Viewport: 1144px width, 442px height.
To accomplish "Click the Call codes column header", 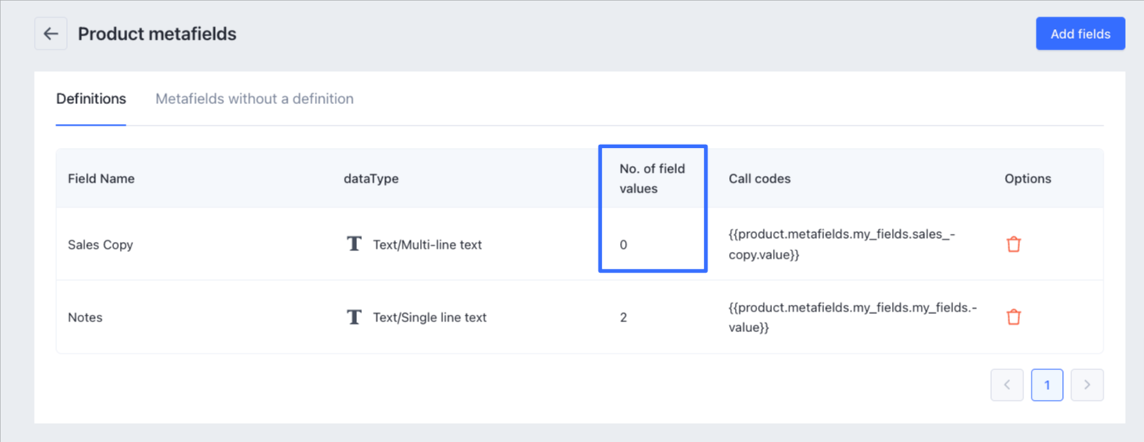I will click(x=760, y=178).
